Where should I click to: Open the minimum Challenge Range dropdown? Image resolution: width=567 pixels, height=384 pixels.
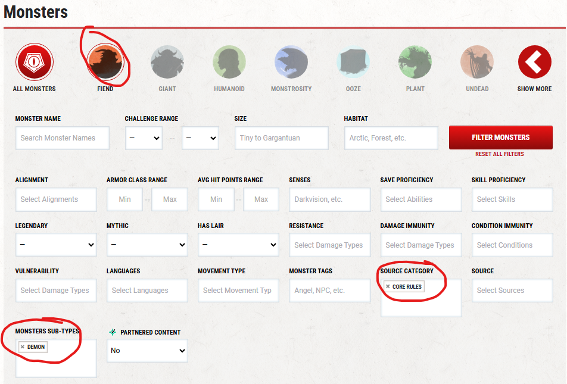pos(144,138)
